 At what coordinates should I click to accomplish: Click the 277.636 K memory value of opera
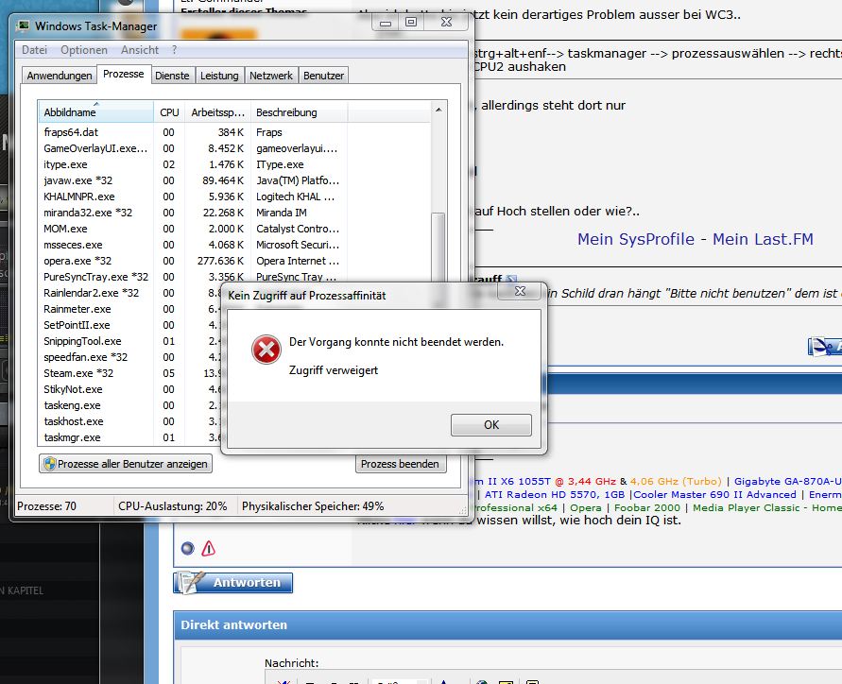point(220,261)
